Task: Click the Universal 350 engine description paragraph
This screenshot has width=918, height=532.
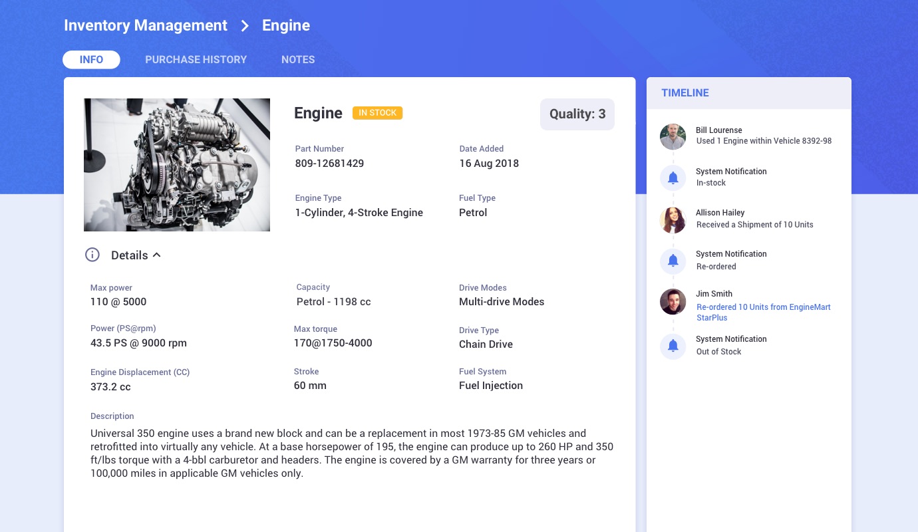Action: 352,454
